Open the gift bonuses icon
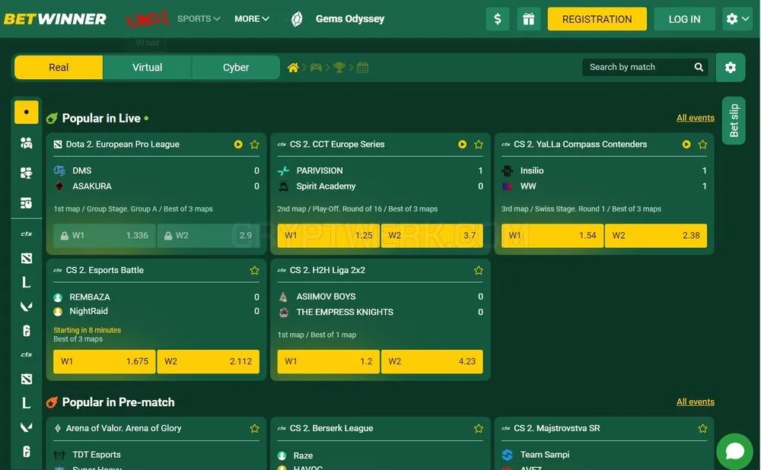The image size is (761, 470). (x=529, y=19)
